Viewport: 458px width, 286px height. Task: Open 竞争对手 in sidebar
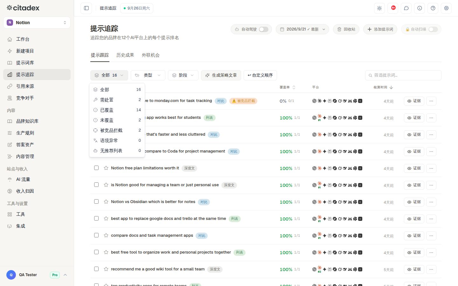click(x=37, y=98)
